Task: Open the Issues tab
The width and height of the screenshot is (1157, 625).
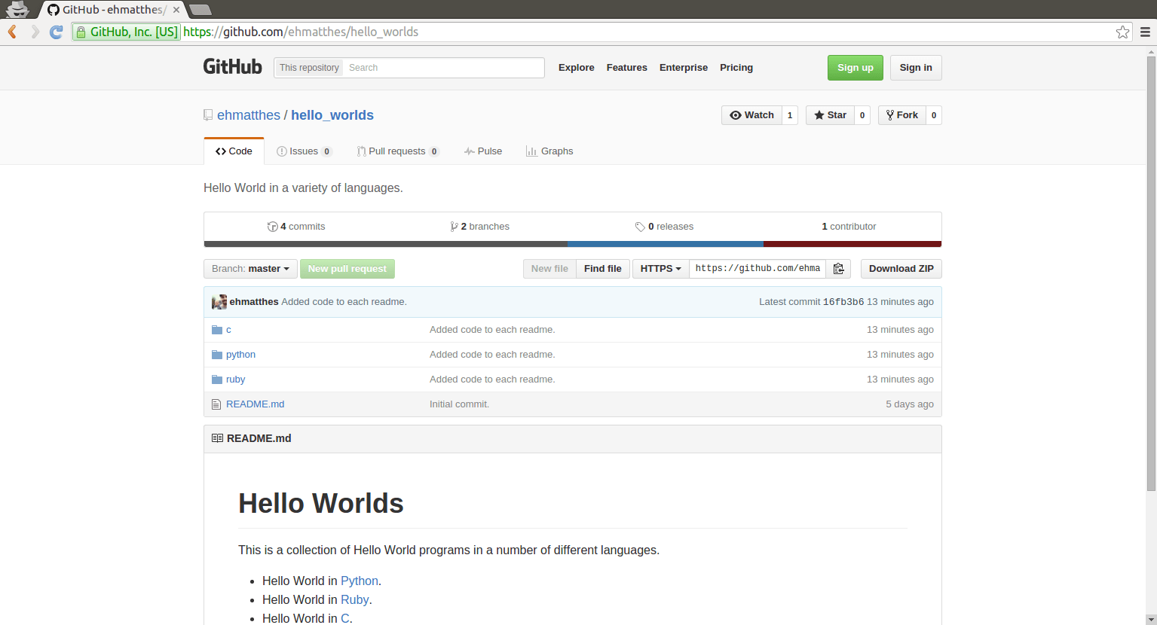Action: (x=304, y=151)
